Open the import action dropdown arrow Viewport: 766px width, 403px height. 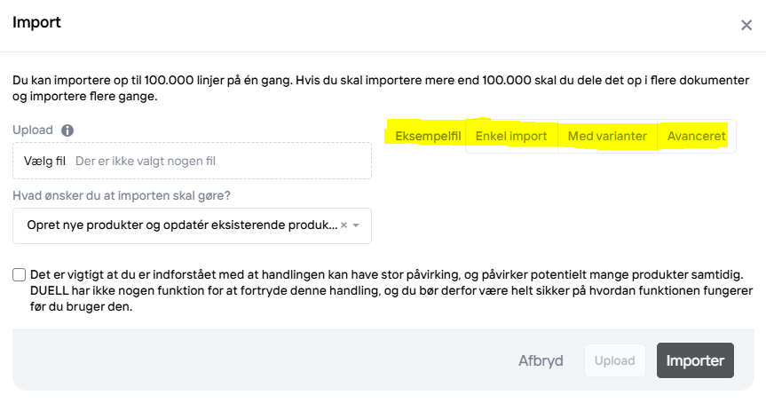coord(356,225)
